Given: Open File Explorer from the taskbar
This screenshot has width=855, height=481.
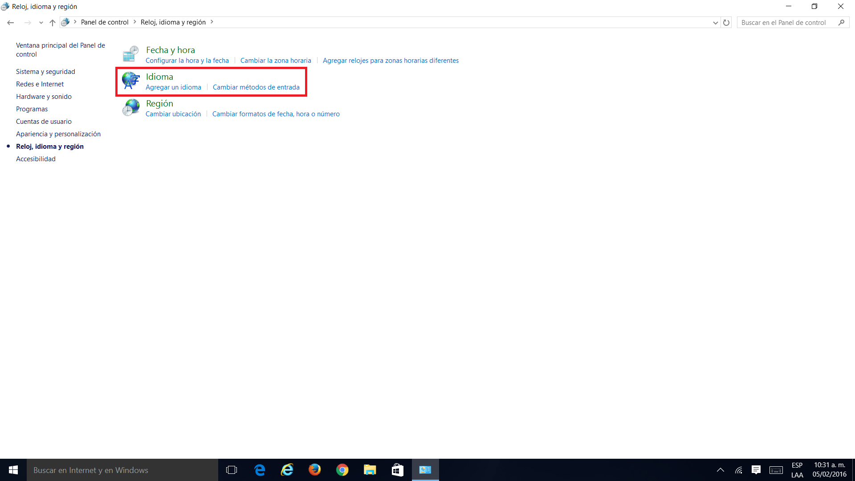Looking at the screenshot, I should click(370, 470).
